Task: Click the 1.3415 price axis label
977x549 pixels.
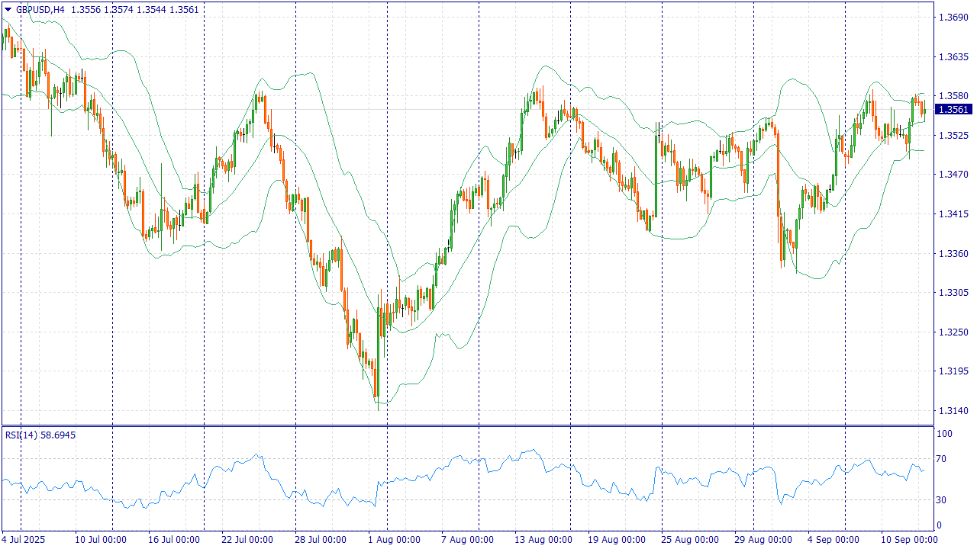Action: 953,214
